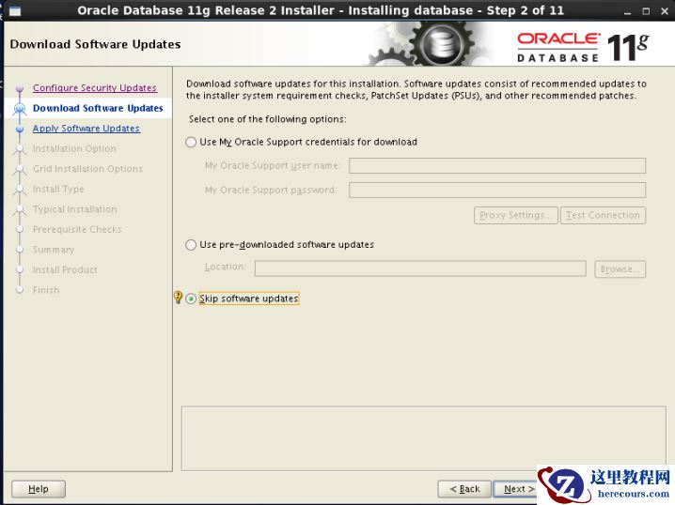Close the installer window
The width and height of the screenshot is (675, 505).
pos(665,11)
